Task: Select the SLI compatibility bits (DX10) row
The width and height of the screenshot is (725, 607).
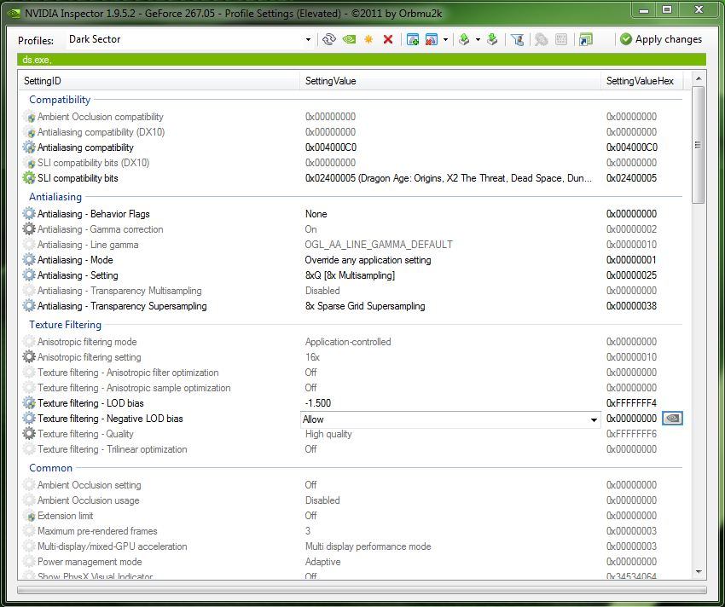Action: (x=351, y=163)
